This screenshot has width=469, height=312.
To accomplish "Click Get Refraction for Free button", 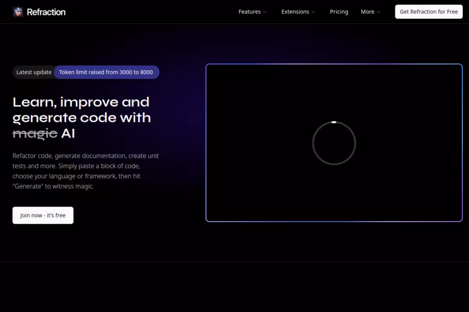I will coord(429,12).
